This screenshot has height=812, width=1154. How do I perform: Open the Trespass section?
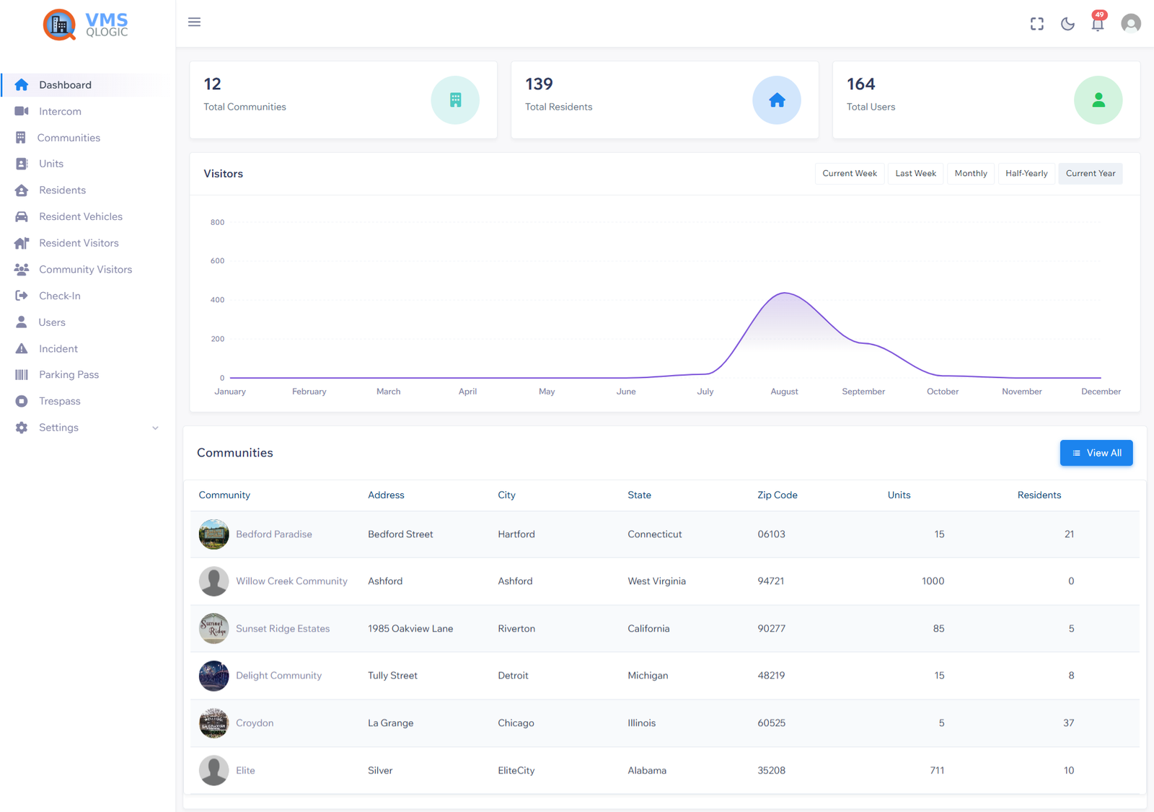click(x=61, y=401)
